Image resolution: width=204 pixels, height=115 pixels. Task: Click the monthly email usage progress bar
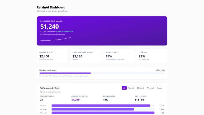(102, 73)
